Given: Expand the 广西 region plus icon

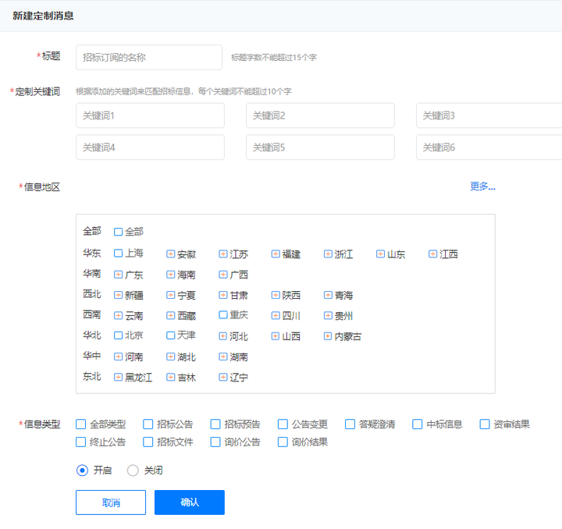Looking at the screenshot, I should (223, 275).
